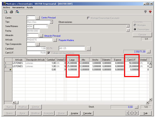Click grid scroll-up arrow

pyautogui.click(x=150, y=63)
